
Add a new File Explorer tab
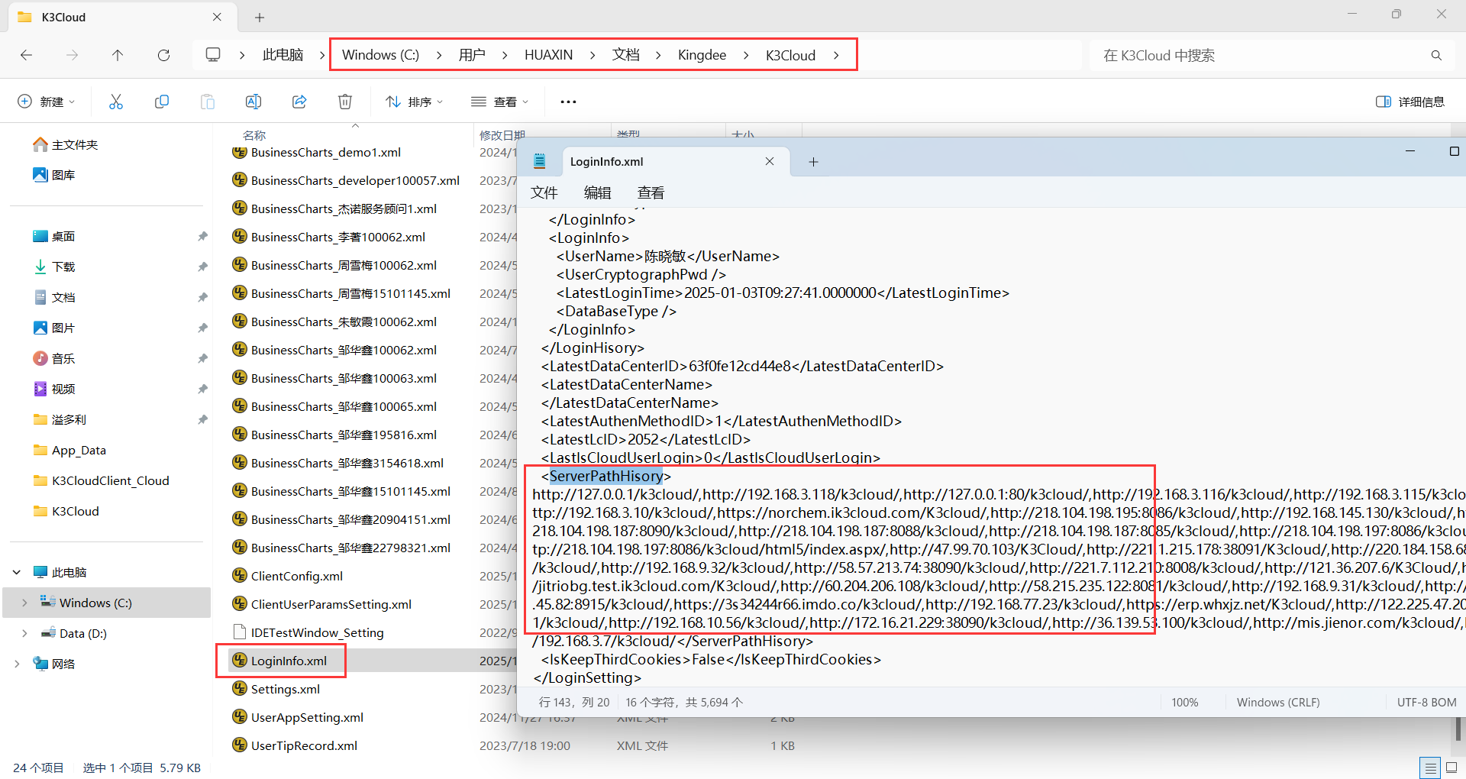[x=260, y=18]
